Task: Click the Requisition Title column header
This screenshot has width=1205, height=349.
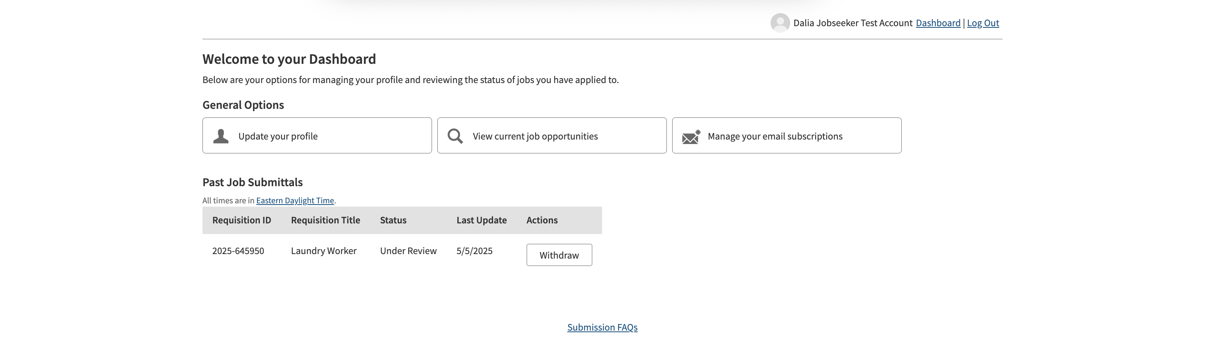Action: pos(325,220)
